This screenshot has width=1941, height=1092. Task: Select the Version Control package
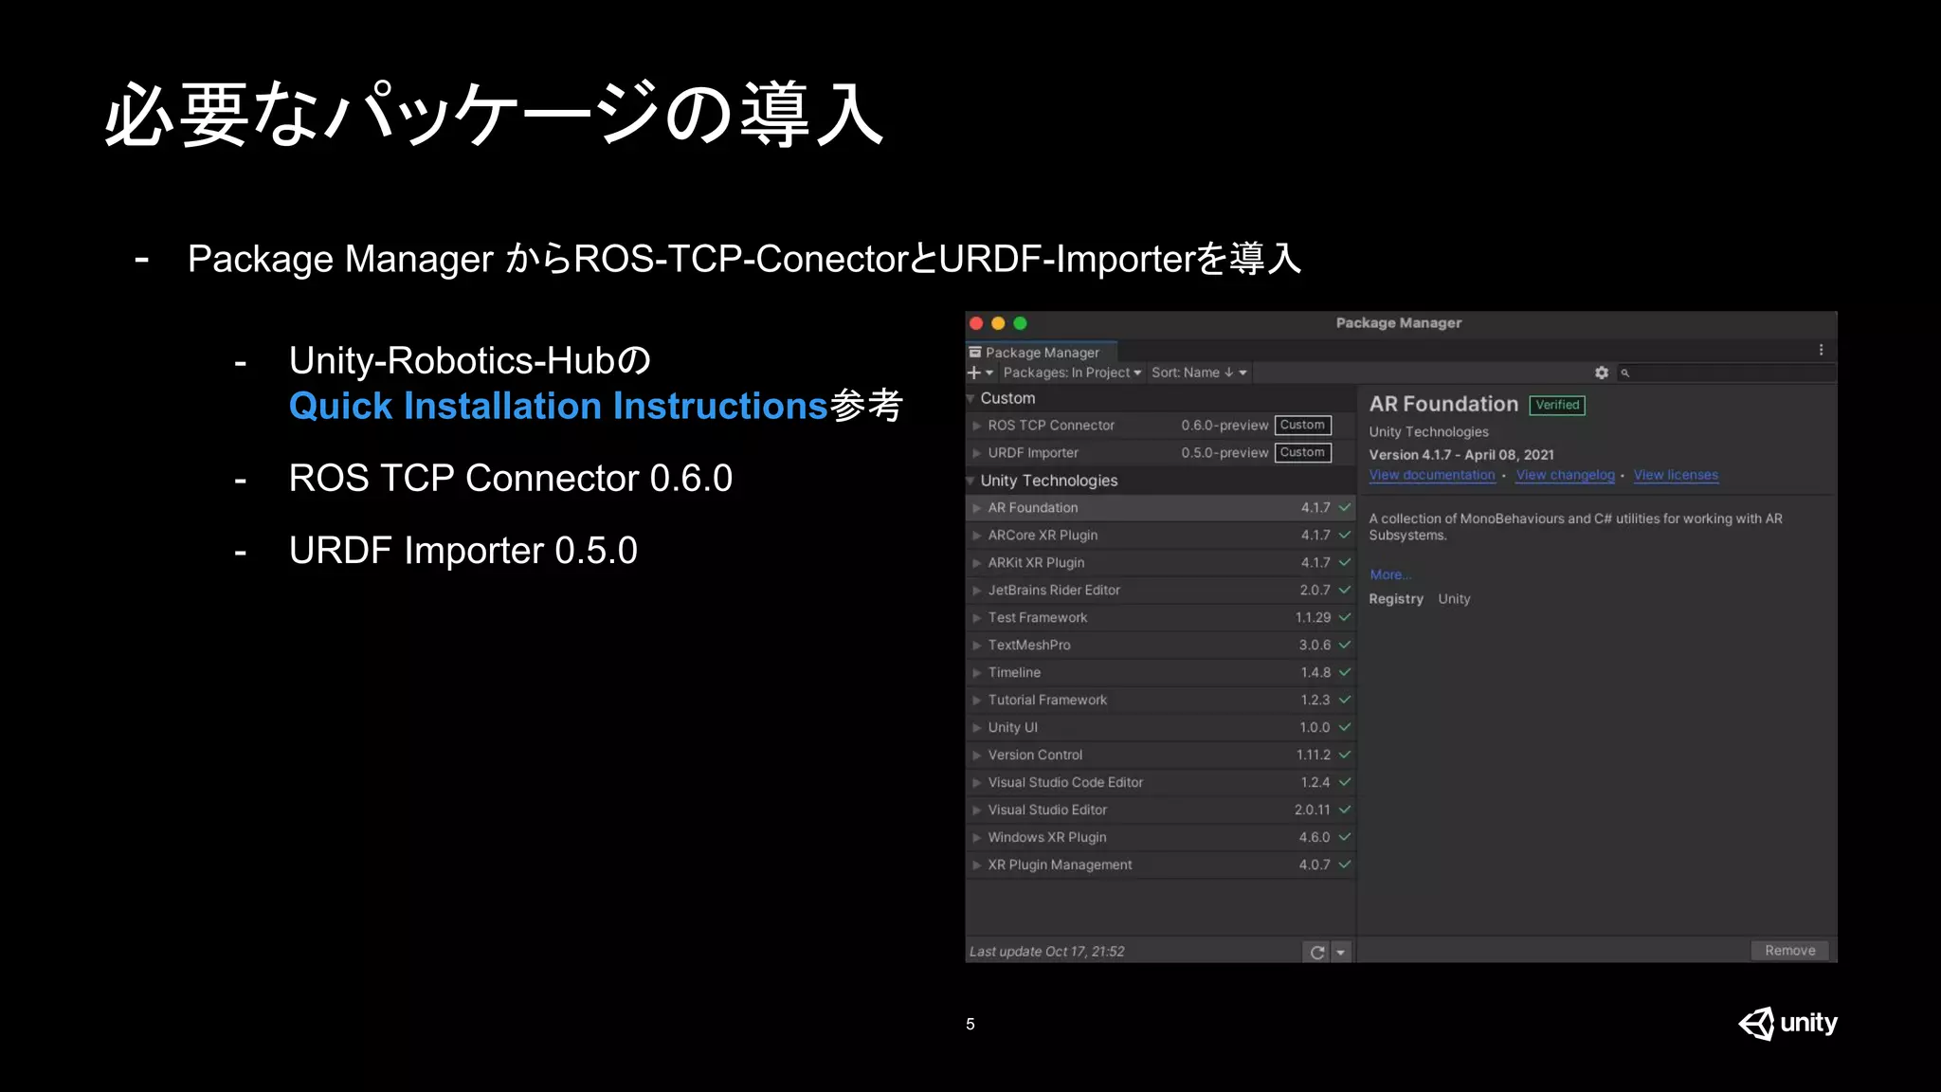1161,755
